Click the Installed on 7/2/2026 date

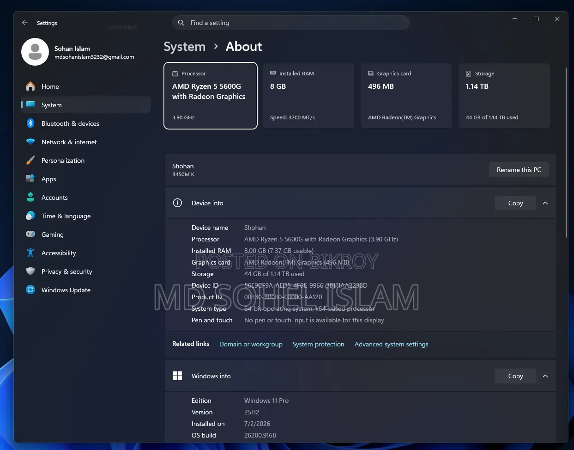tap(257, 424)
